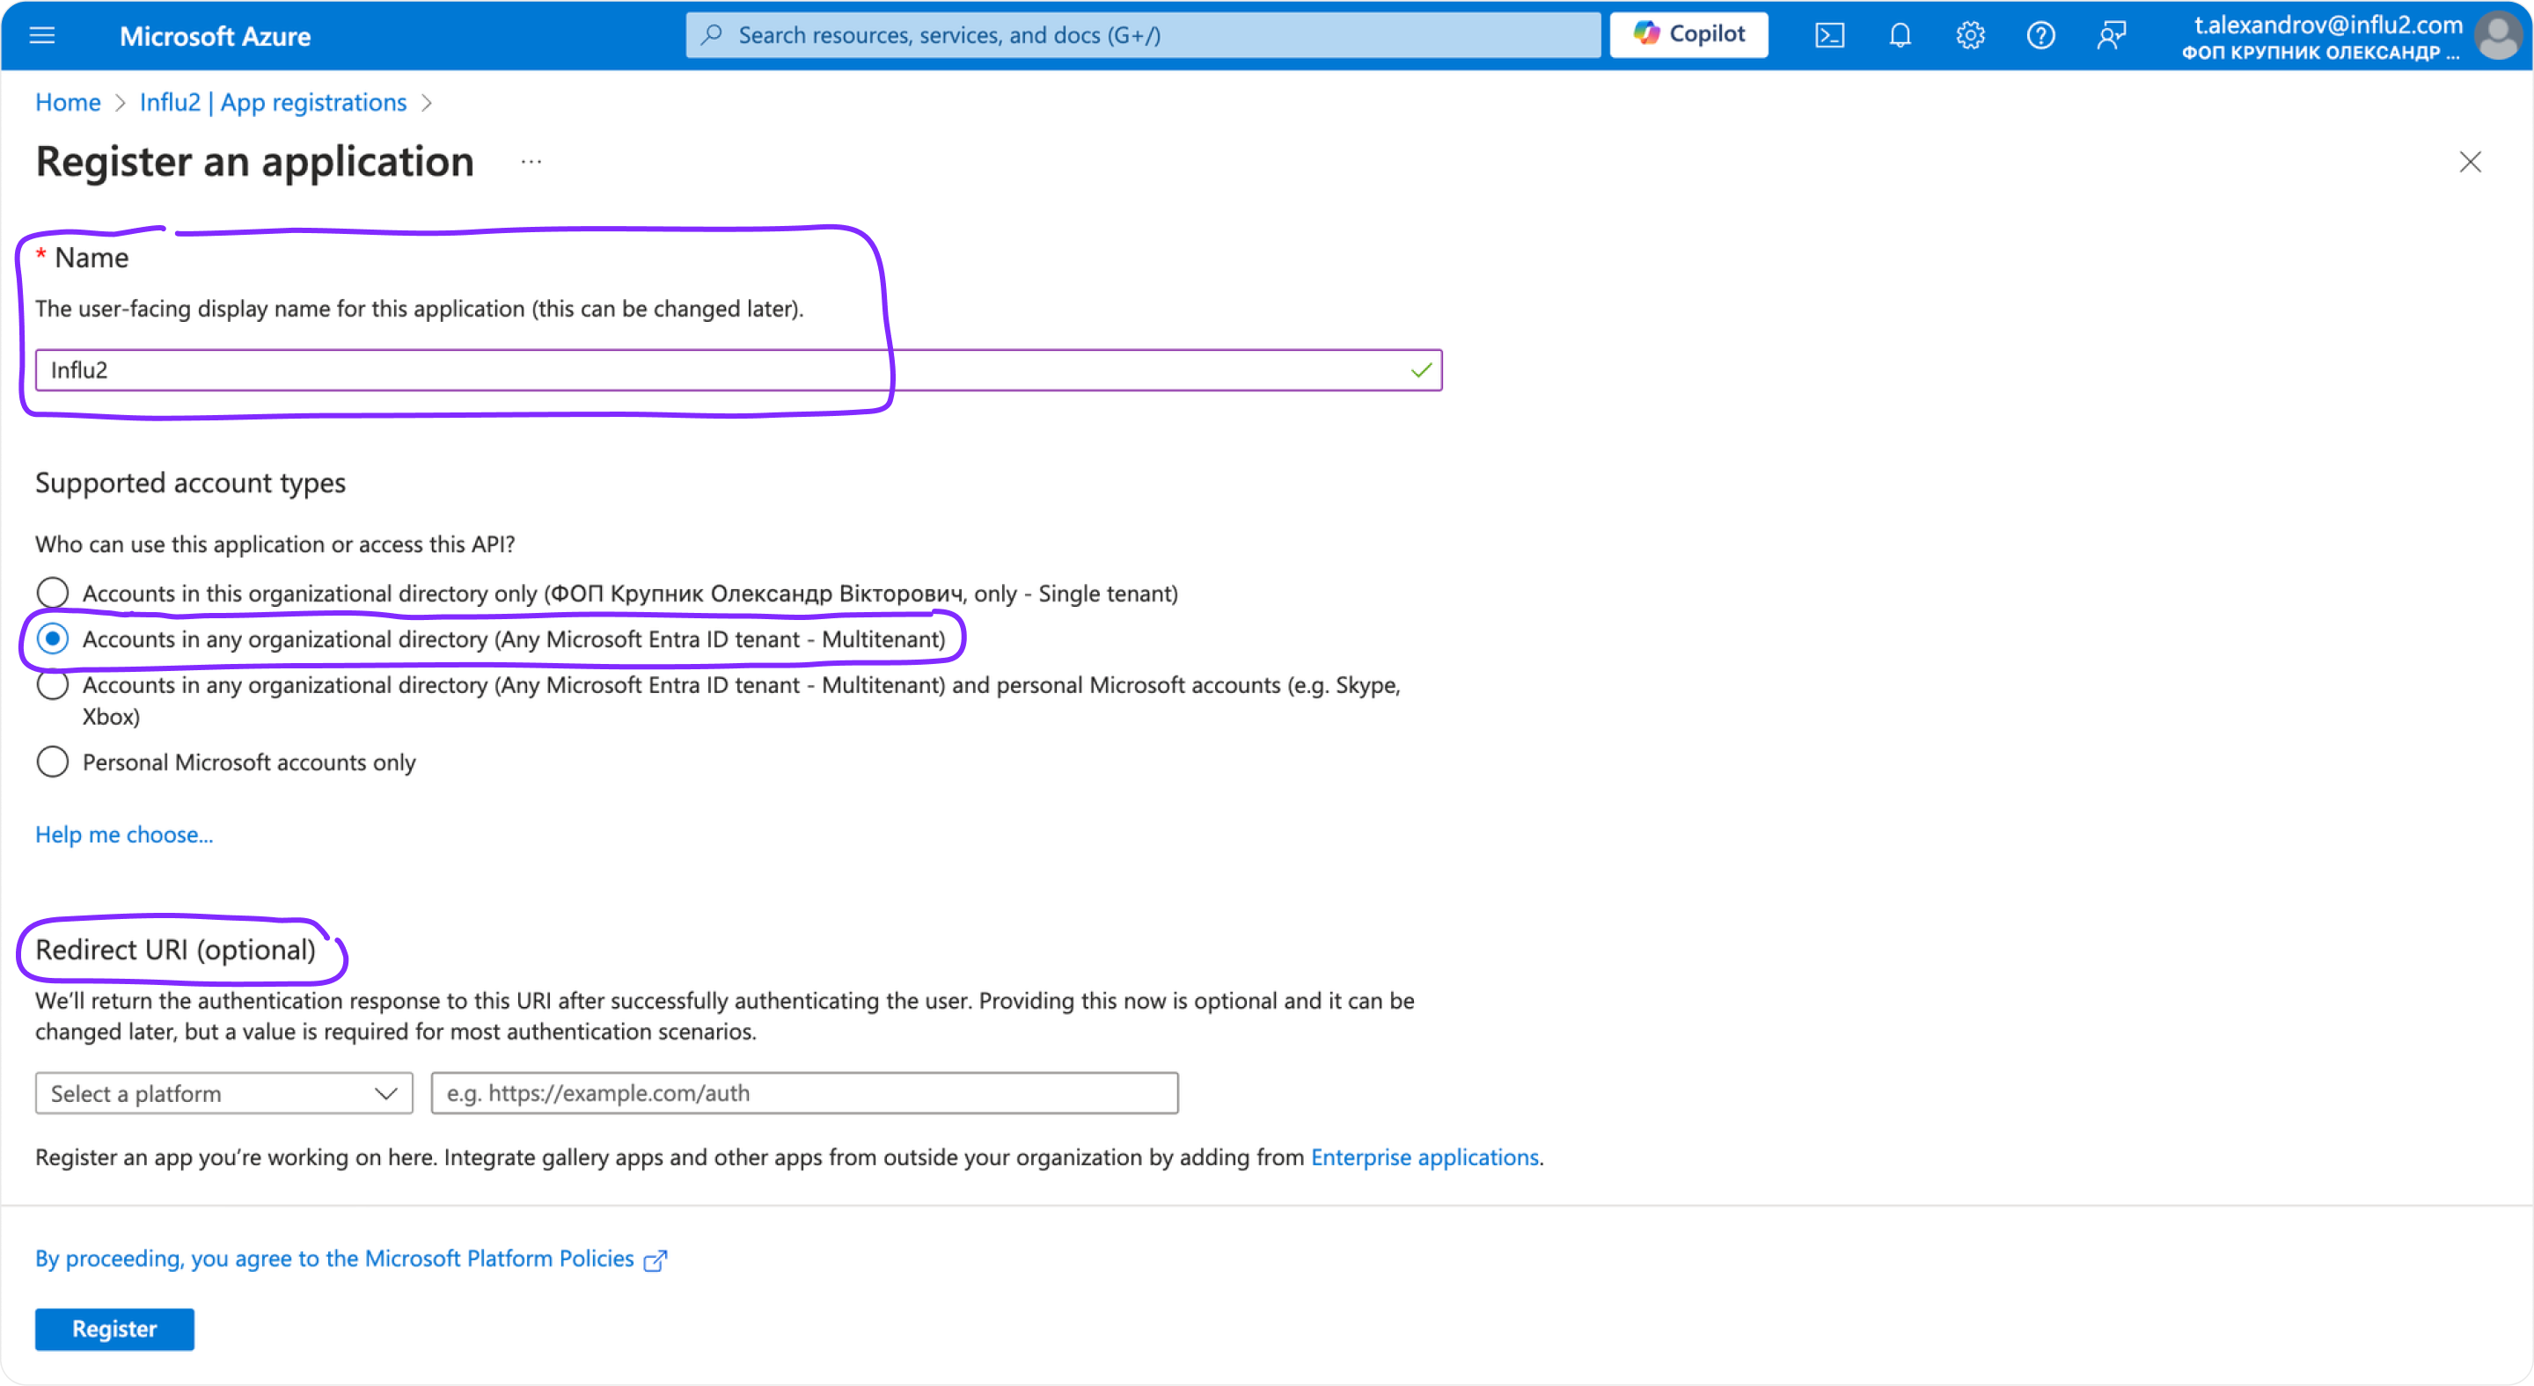This screenshot has width=2534, height=1386.
Task: Select single tenant account type
Action: (x=52, y=592)
